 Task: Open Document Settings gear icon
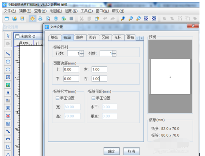(33, 19)
